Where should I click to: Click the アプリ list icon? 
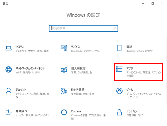point(119,69)
